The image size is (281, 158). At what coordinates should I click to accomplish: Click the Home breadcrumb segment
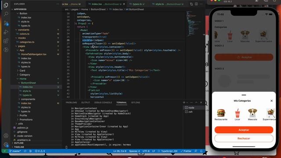click(x=85, y=9)
